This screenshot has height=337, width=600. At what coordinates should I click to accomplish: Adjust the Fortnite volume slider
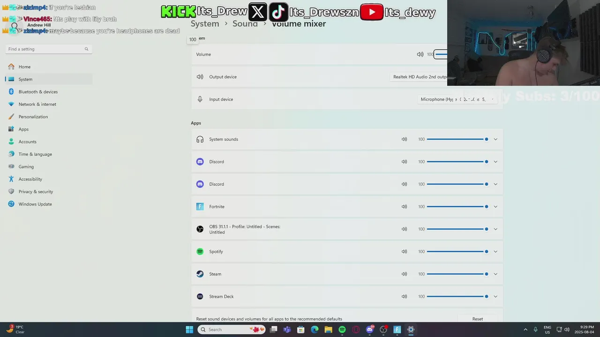(x=458, y=206)
